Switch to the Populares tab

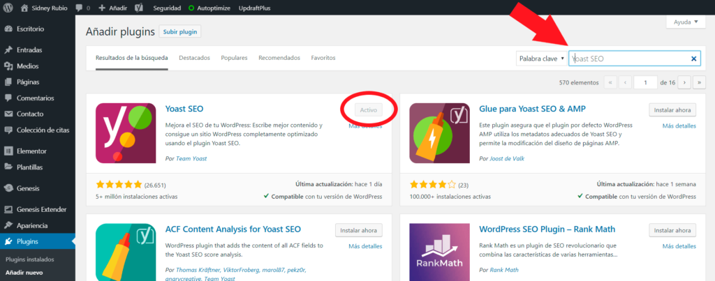[234, 58]
